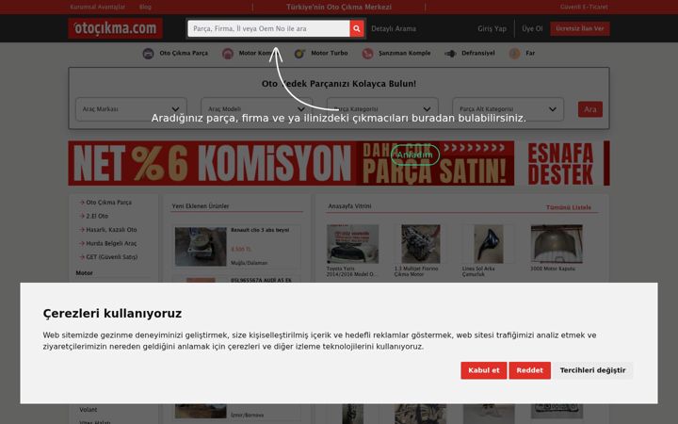Select the Defransiyel category icon
The image size is (678, 424).
(x=450, y=54)
